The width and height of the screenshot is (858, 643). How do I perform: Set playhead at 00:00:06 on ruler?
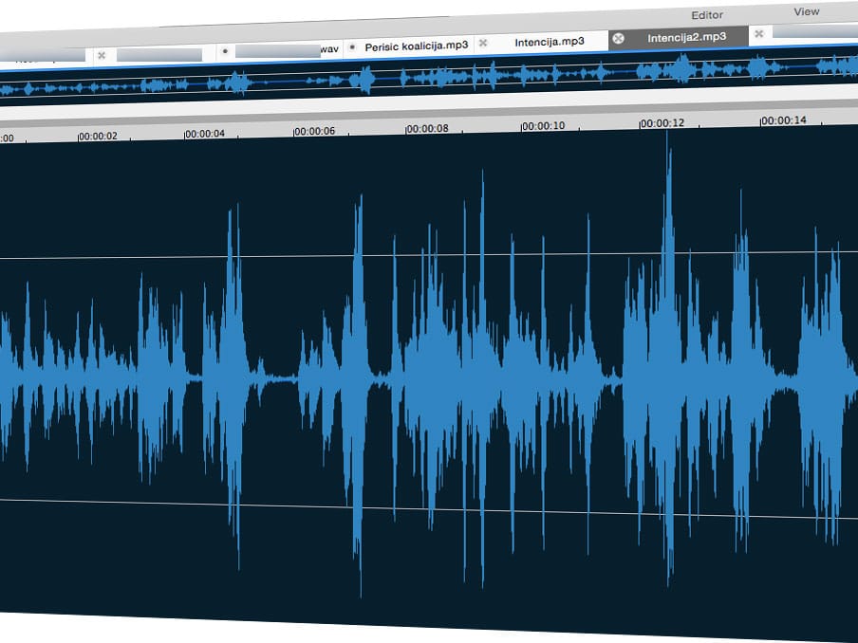pyautogui.click(x=314, y=131)
